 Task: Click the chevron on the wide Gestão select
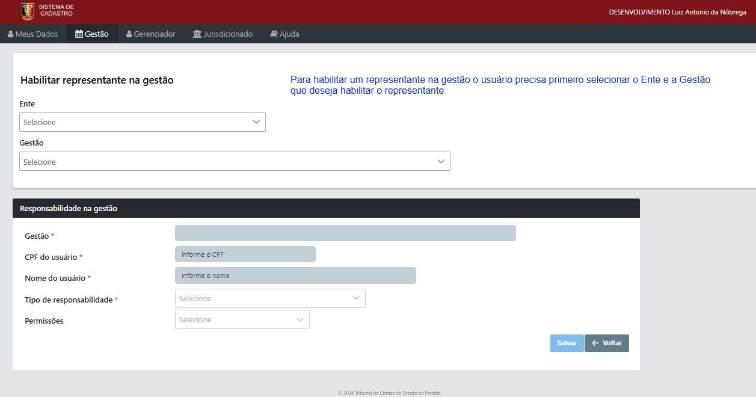click(x=441, y=161)
